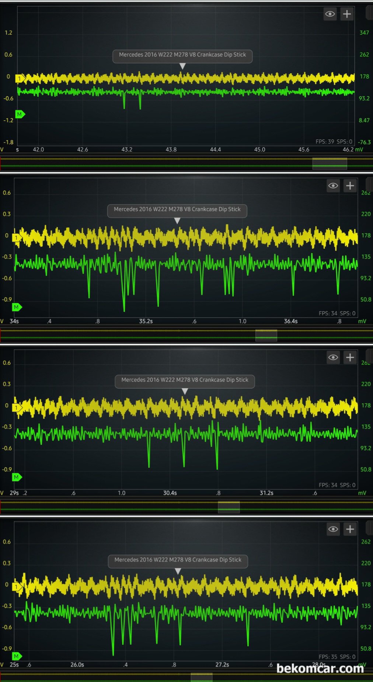Image resolution: width=373 pixels, height=682 pixels.
Task: Click highlighted overview window below the 42.0–46.2s chart
Action: pos(330,164)
